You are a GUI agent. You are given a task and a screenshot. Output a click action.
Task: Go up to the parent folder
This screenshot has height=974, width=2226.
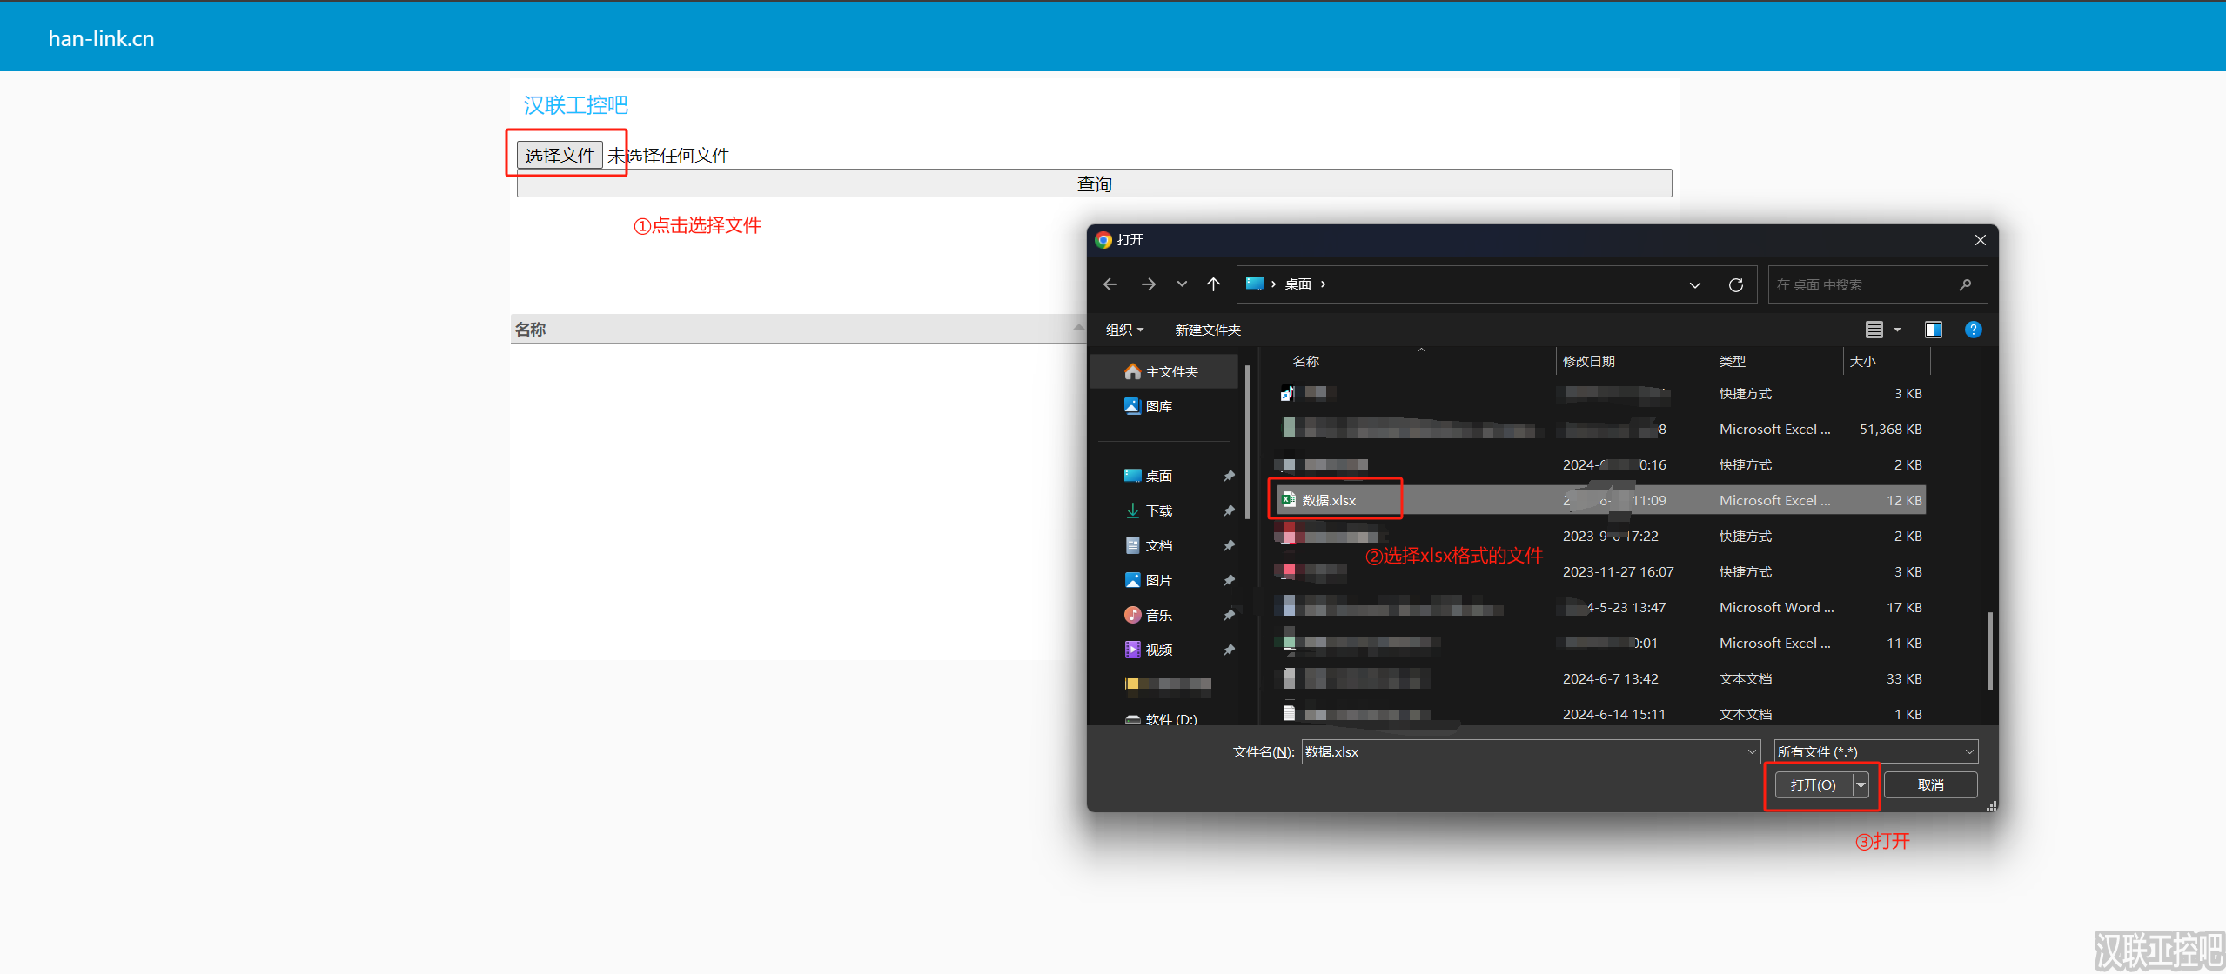pos(1211,284)
